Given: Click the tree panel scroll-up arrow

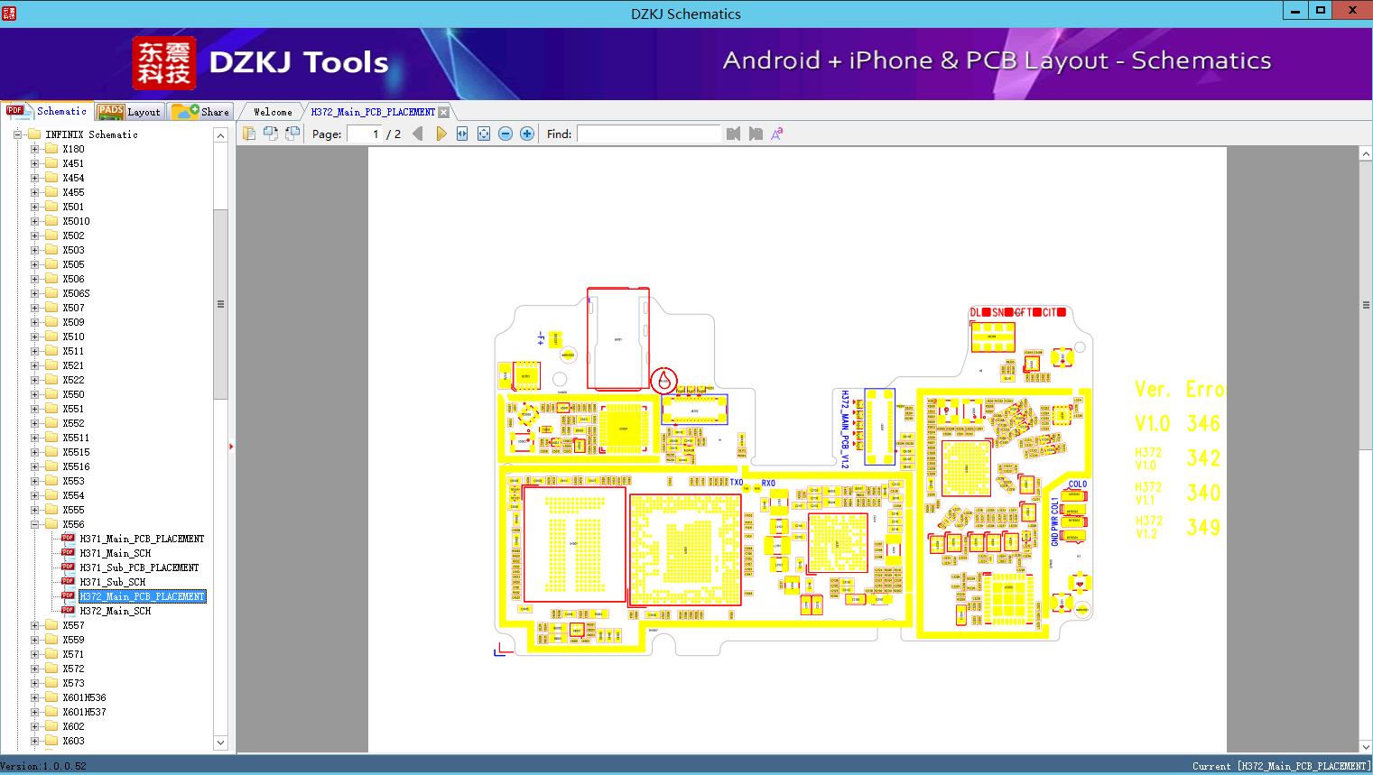Looking at the screenshot, I should [x=220, y=135].
